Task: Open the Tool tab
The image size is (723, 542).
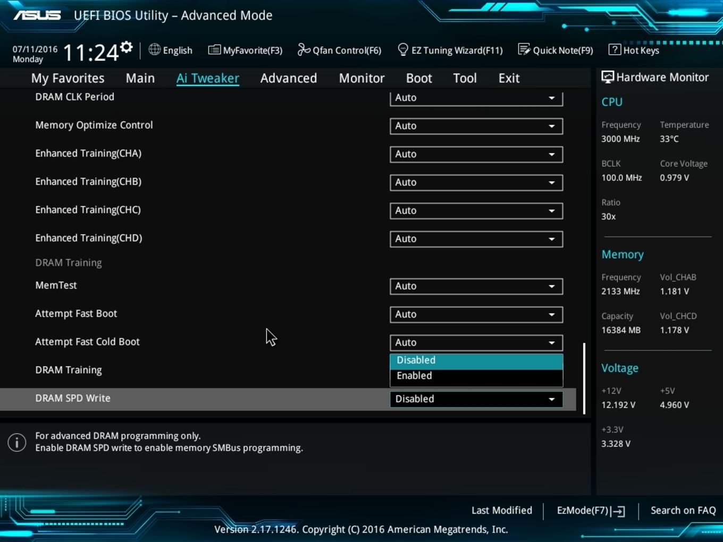Action: (465, 78)
